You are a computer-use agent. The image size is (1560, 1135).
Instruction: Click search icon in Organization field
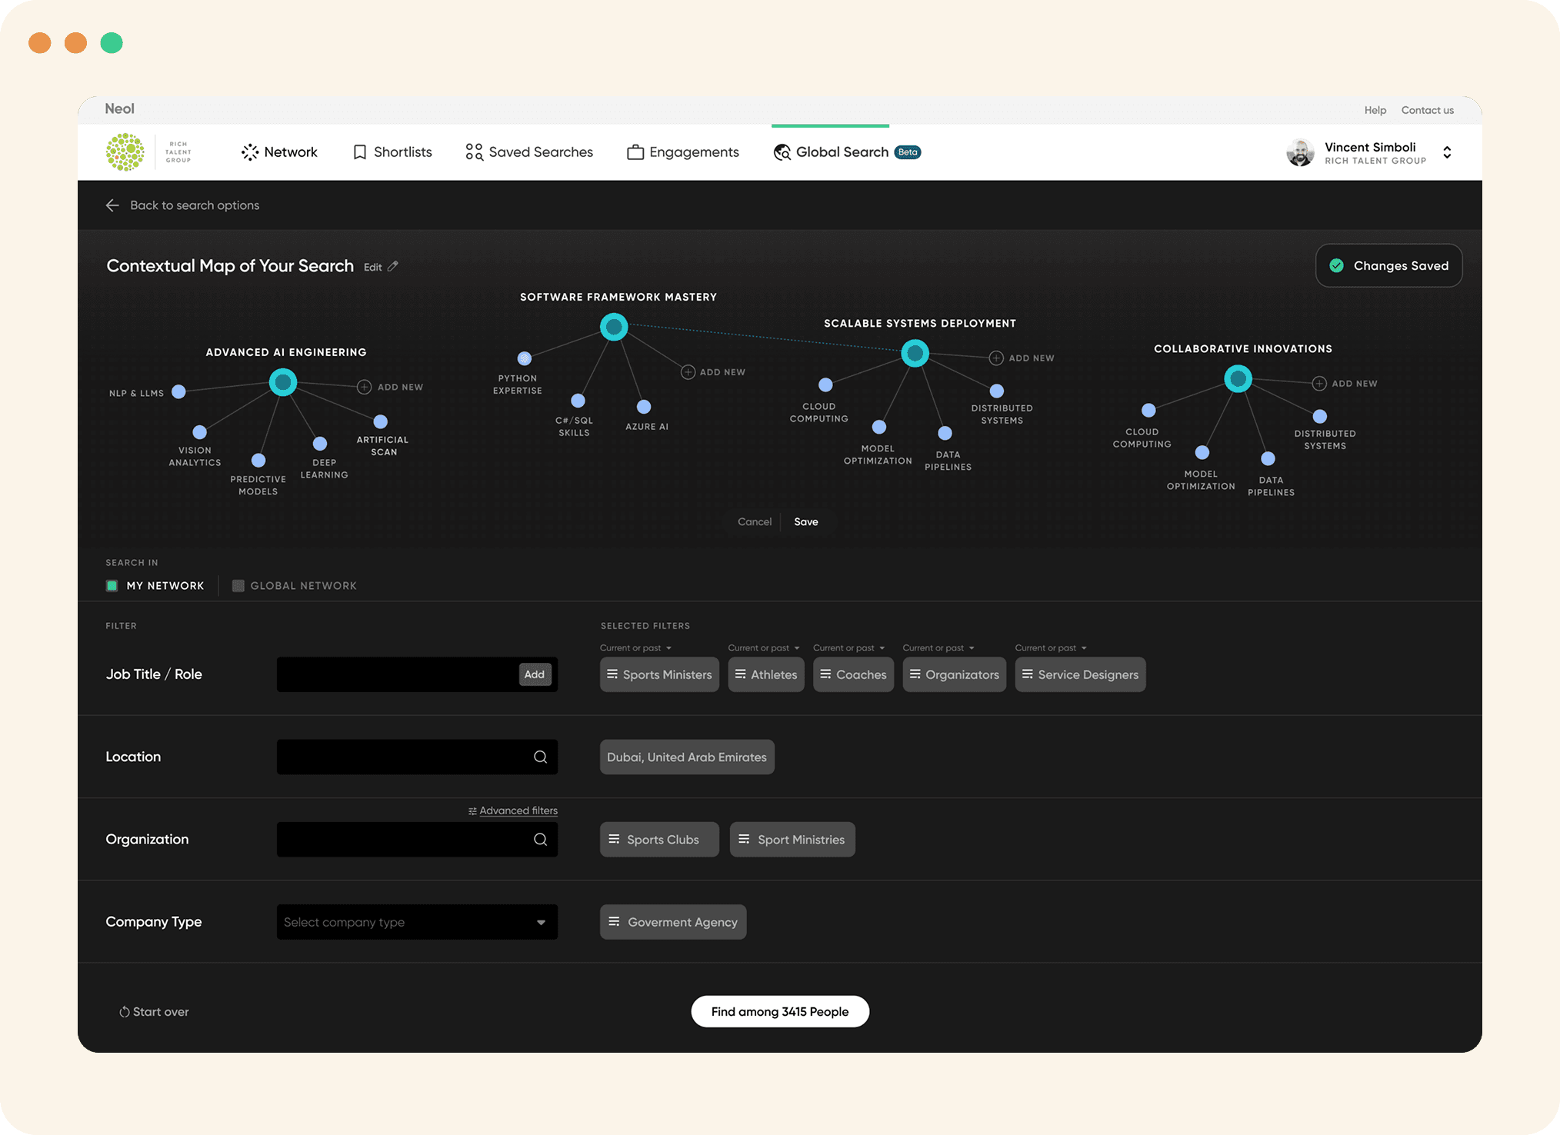tap(540, 839)
